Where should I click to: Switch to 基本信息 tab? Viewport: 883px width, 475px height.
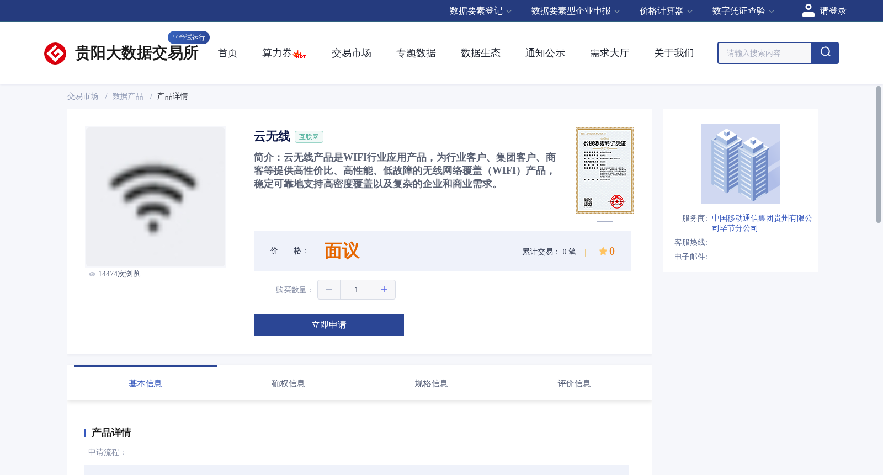click(145, 383)
